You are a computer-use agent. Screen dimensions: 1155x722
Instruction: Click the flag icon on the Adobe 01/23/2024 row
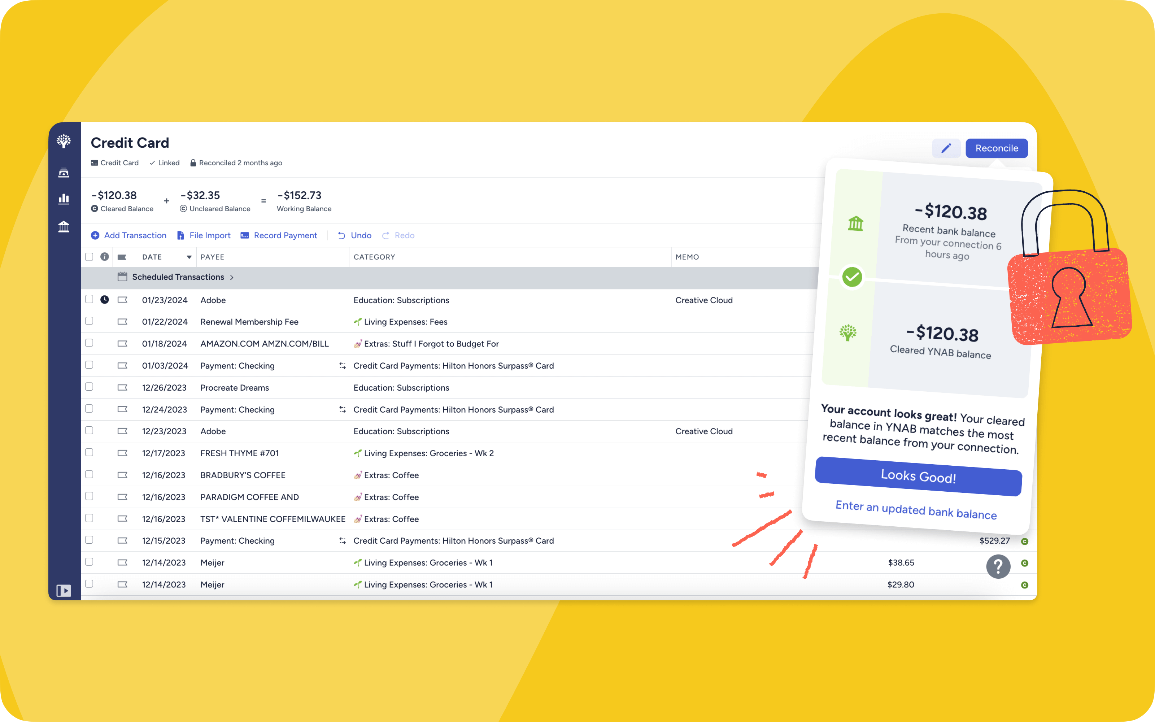coord(123,299)
